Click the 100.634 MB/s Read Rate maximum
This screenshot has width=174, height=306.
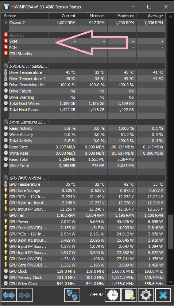point(122,147)
